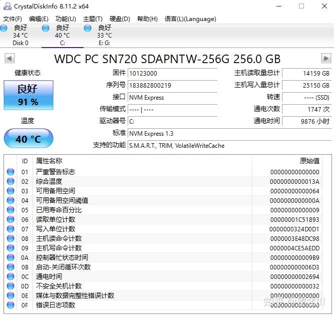The width and height of the screenshot is (334, 316).
Task: Click the blue status orb for attribute 04
Action: pyautogui.click(x=11, y=200)
